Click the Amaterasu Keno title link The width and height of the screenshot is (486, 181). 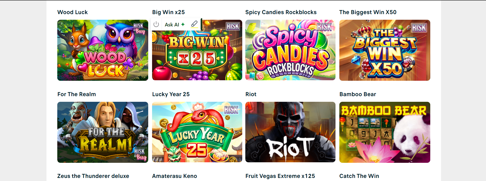175,176
